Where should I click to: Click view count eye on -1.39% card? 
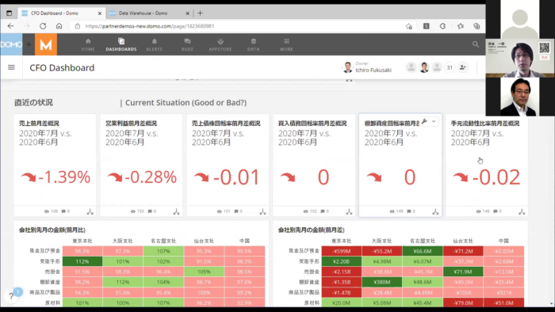click(x=46, y=211)
